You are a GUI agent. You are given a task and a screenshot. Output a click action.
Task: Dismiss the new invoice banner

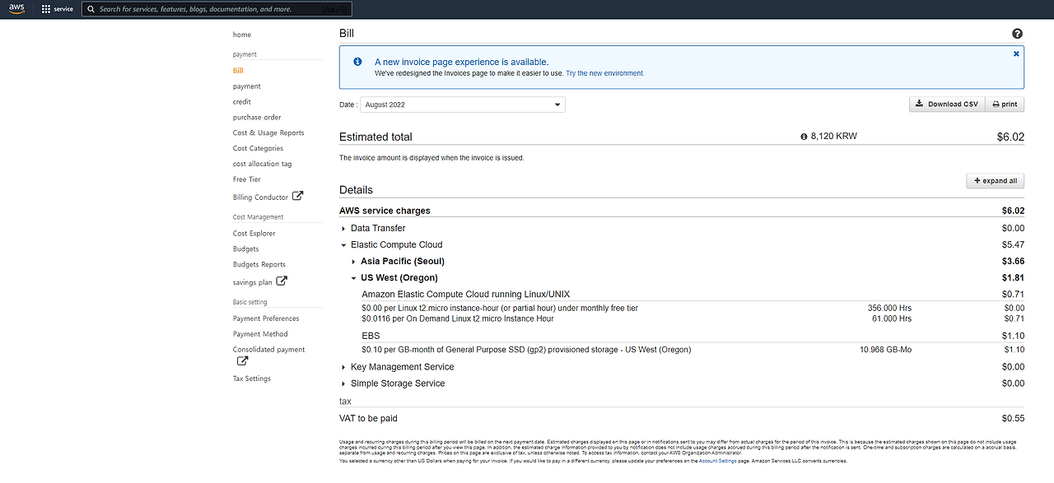pos(1016,53)
